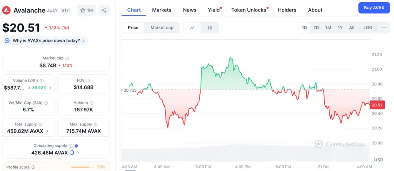394x171 pixels.
Task: Expand the Total supply details chevron
Action: (x=47, y=131)
